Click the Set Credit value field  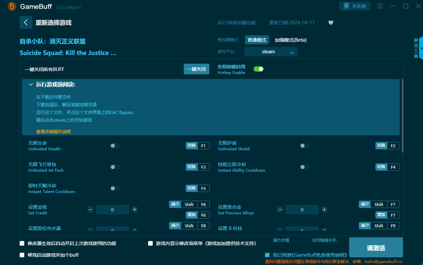112,210
